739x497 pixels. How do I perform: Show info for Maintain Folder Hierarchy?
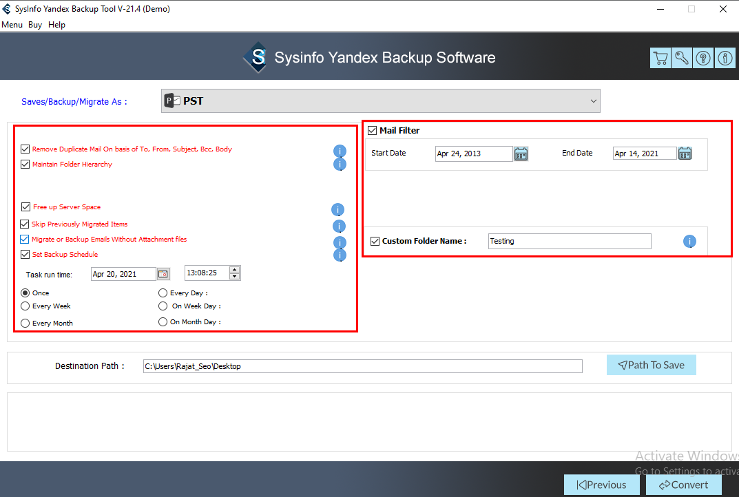tap(340, 164)
